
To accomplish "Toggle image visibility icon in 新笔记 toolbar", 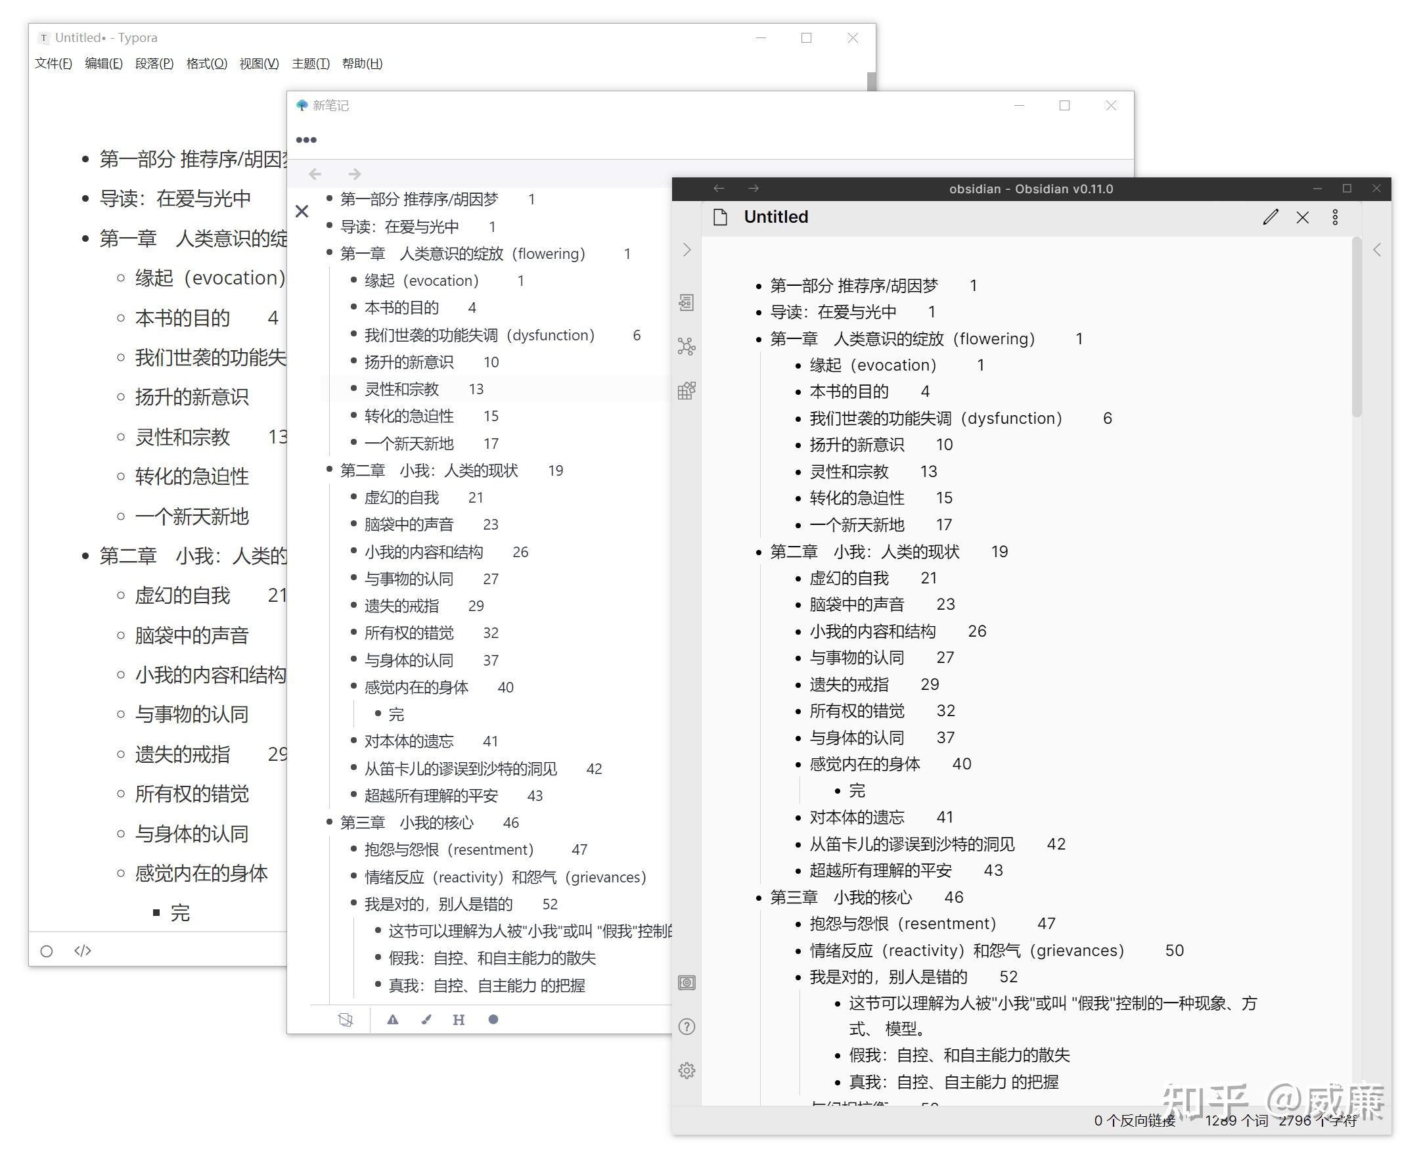I will pyautogui.click(x=345, y=1020).
